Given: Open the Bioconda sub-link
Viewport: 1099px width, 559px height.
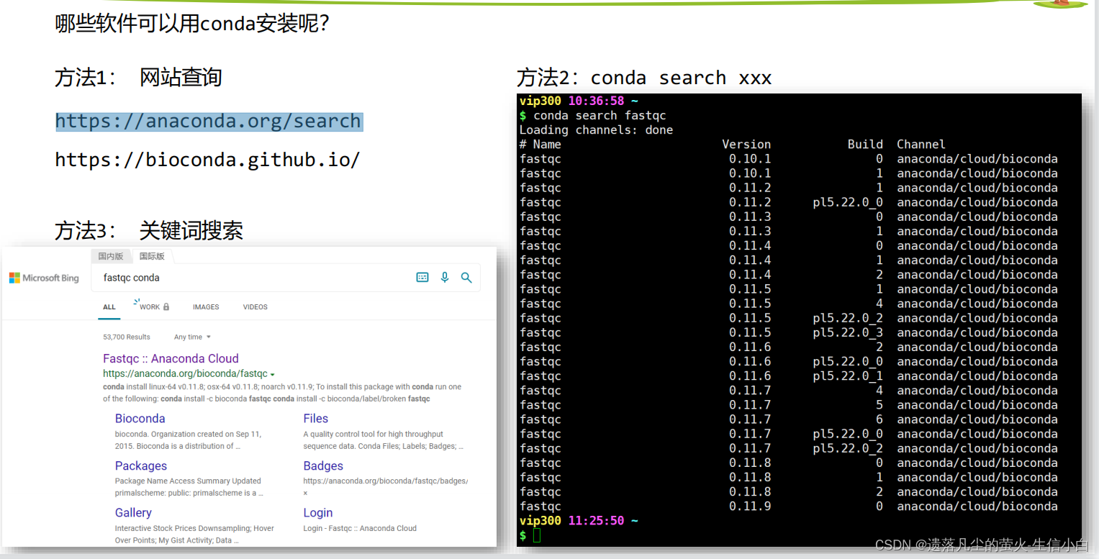Looking at the screenshot, I should point(140,419).
